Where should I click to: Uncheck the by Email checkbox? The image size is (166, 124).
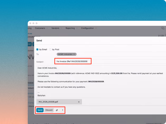coord(37,49)
